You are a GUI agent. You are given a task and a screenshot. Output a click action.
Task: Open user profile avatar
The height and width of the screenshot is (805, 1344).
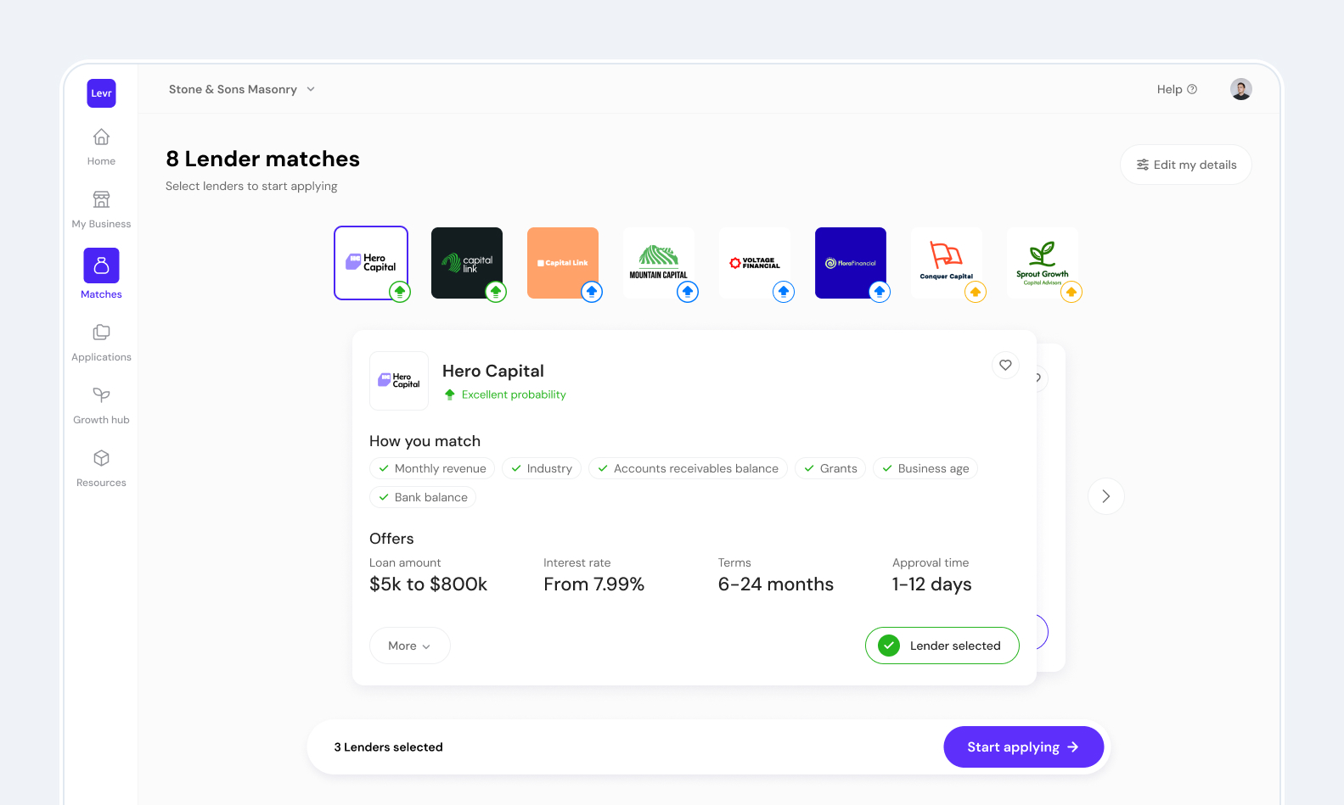pos(1241,89)
